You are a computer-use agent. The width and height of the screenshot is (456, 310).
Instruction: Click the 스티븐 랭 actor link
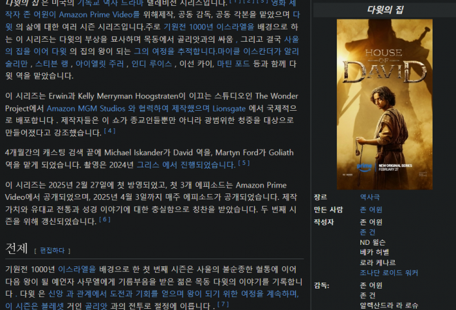coord(51,64)
